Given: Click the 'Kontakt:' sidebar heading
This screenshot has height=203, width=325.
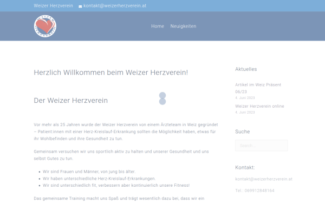Looking at the screenshot, I should pos(245,167).
